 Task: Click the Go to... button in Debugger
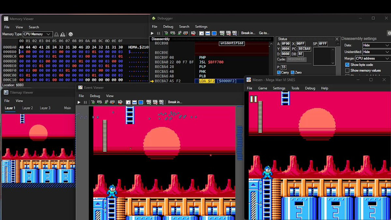(264, 33)
